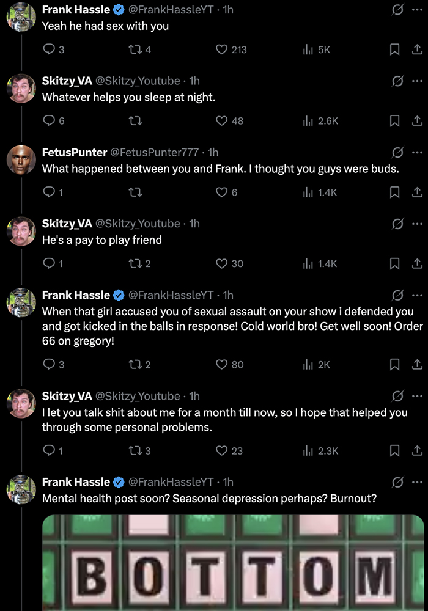The height and width of the screenshot is (611, 428).
Task: Share FetusPunter's tweet
Action: click(x=417, y=192)
